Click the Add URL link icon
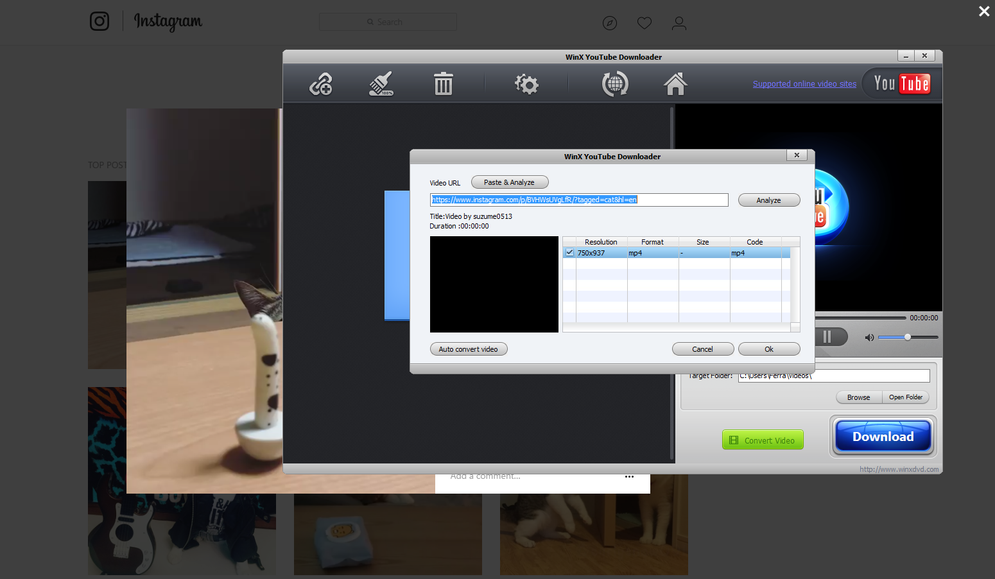Screen dimensions: 995x579 (321, 84)
